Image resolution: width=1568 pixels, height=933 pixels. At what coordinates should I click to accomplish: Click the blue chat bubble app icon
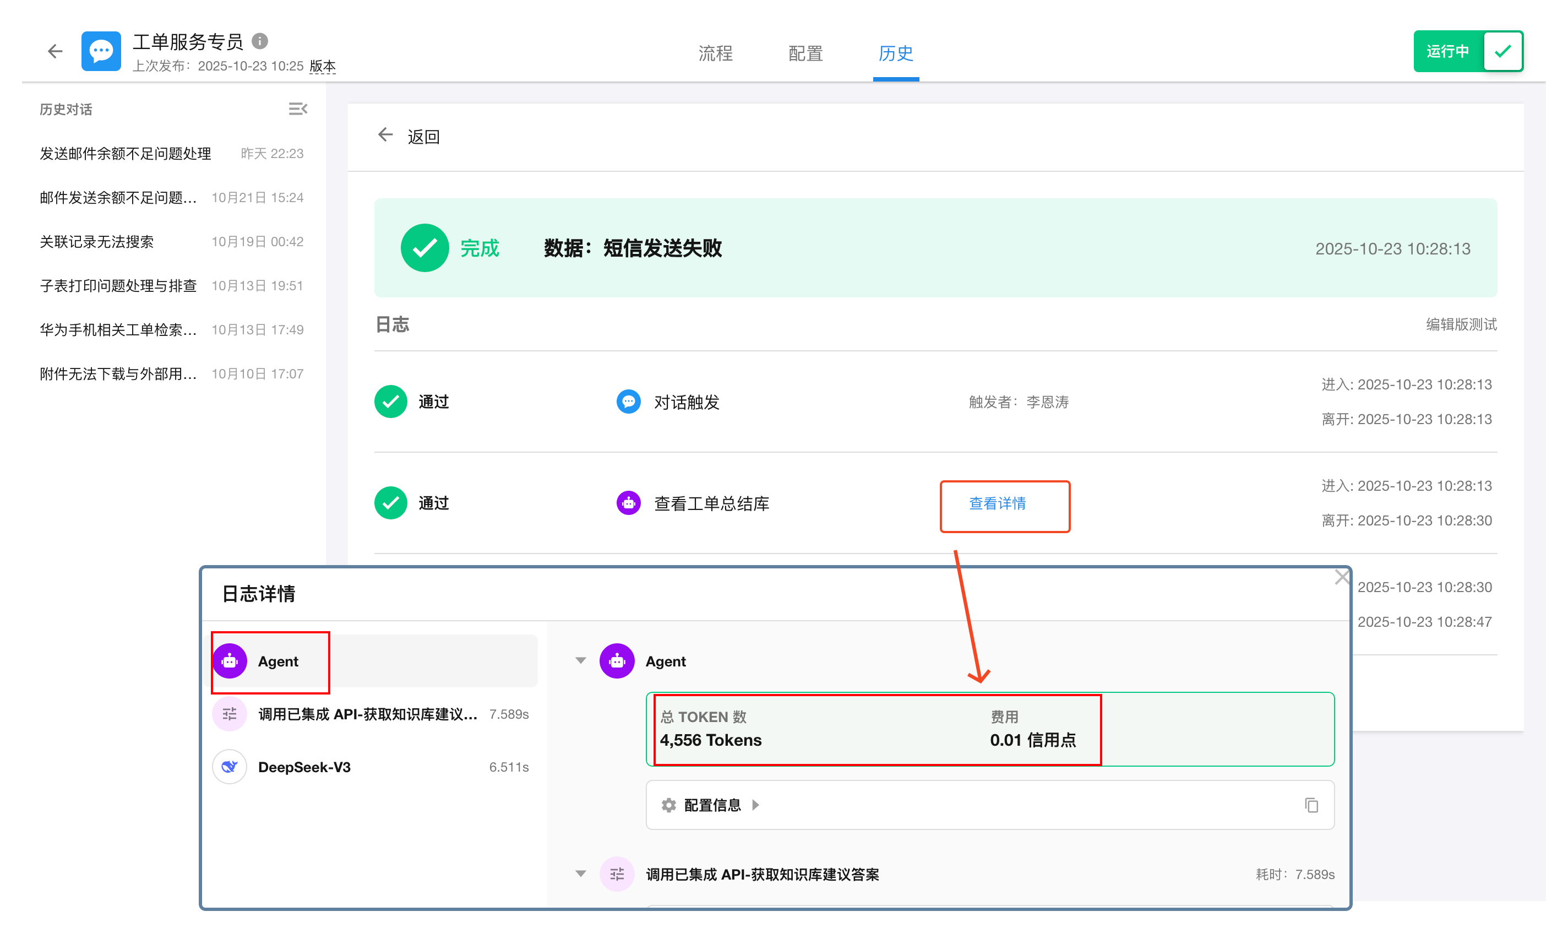point(101,51)
